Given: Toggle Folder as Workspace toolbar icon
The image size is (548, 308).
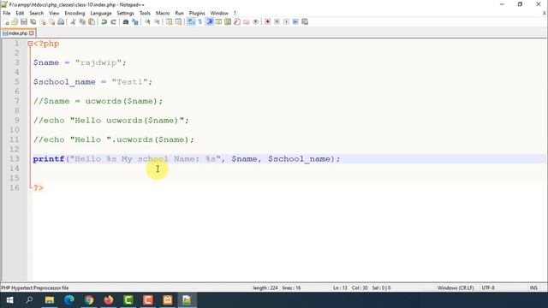Looking at the screenshot, I should [247, 21].
